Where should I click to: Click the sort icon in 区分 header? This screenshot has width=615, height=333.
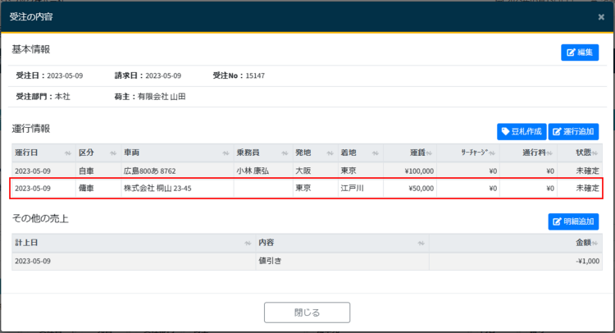(112, 153)
